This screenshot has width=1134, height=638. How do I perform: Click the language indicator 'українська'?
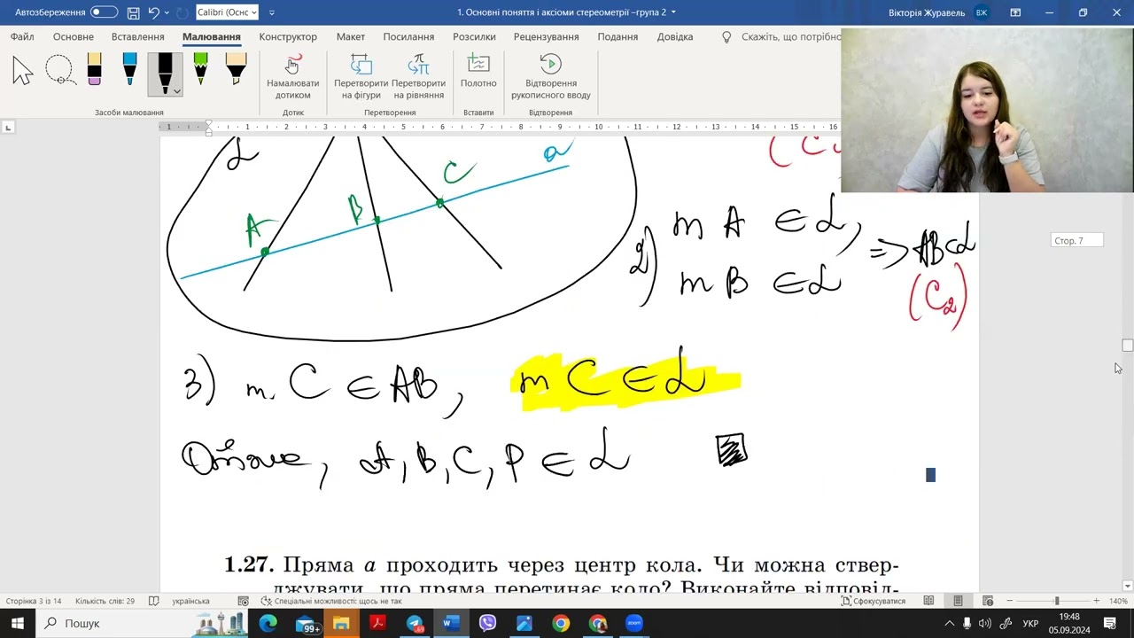(x=190, y=601)
